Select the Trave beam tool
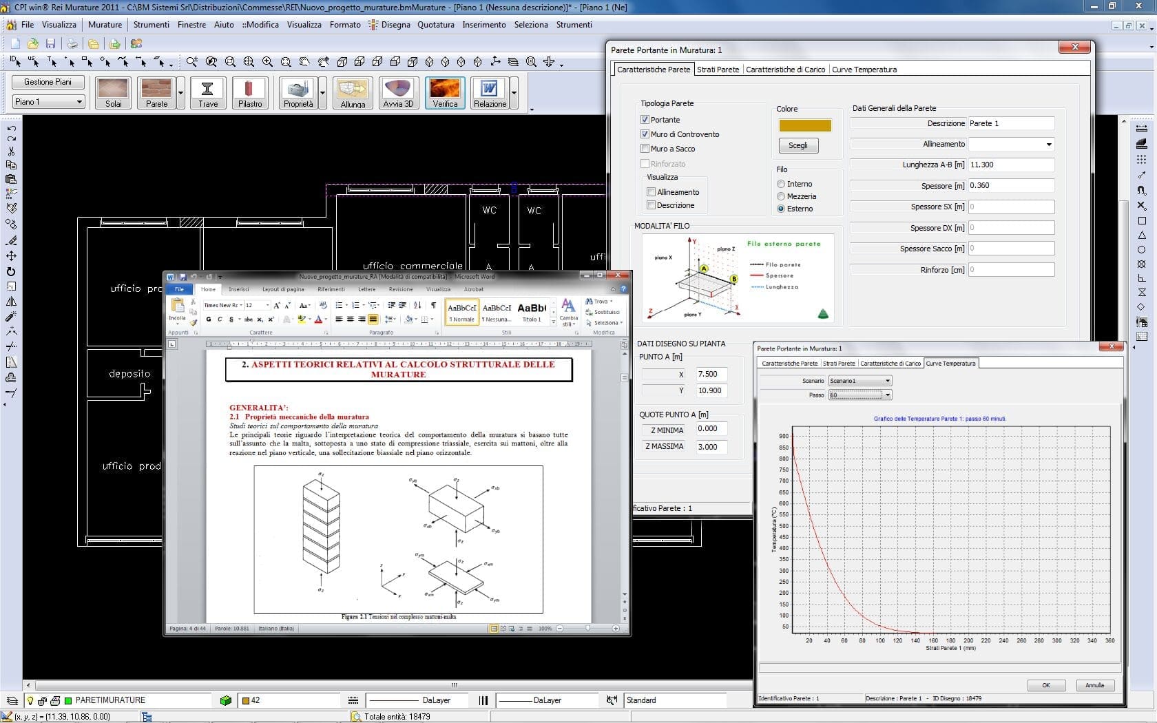 [207, 92]
